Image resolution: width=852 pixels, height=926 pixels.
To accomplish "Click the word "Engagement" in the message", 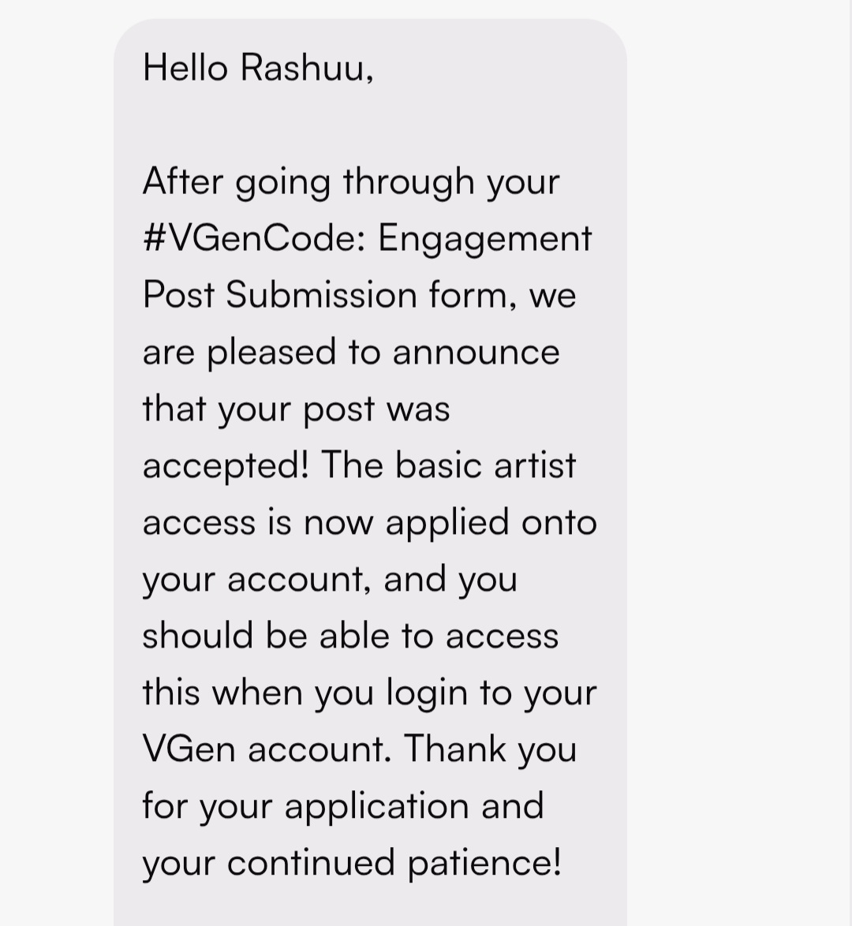I will click(485, 240).
